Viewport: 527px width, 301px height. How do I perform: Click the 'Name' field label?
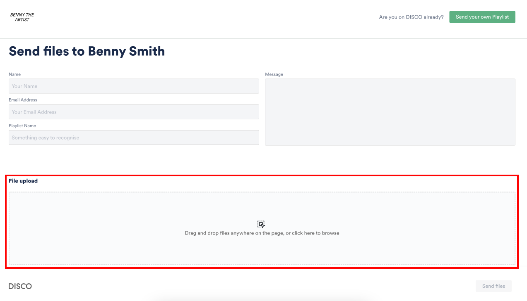point(14,74)
